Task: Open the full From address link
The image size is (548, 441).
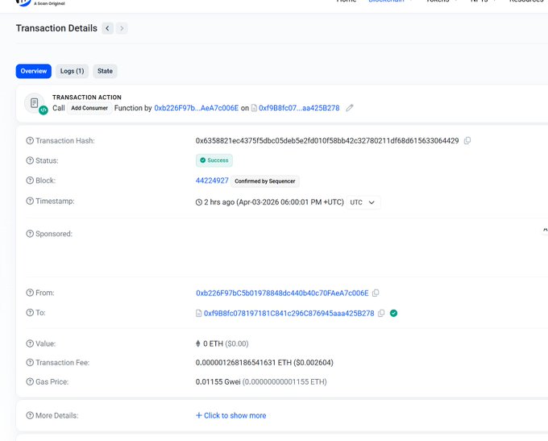Action: tap(282, 293)
